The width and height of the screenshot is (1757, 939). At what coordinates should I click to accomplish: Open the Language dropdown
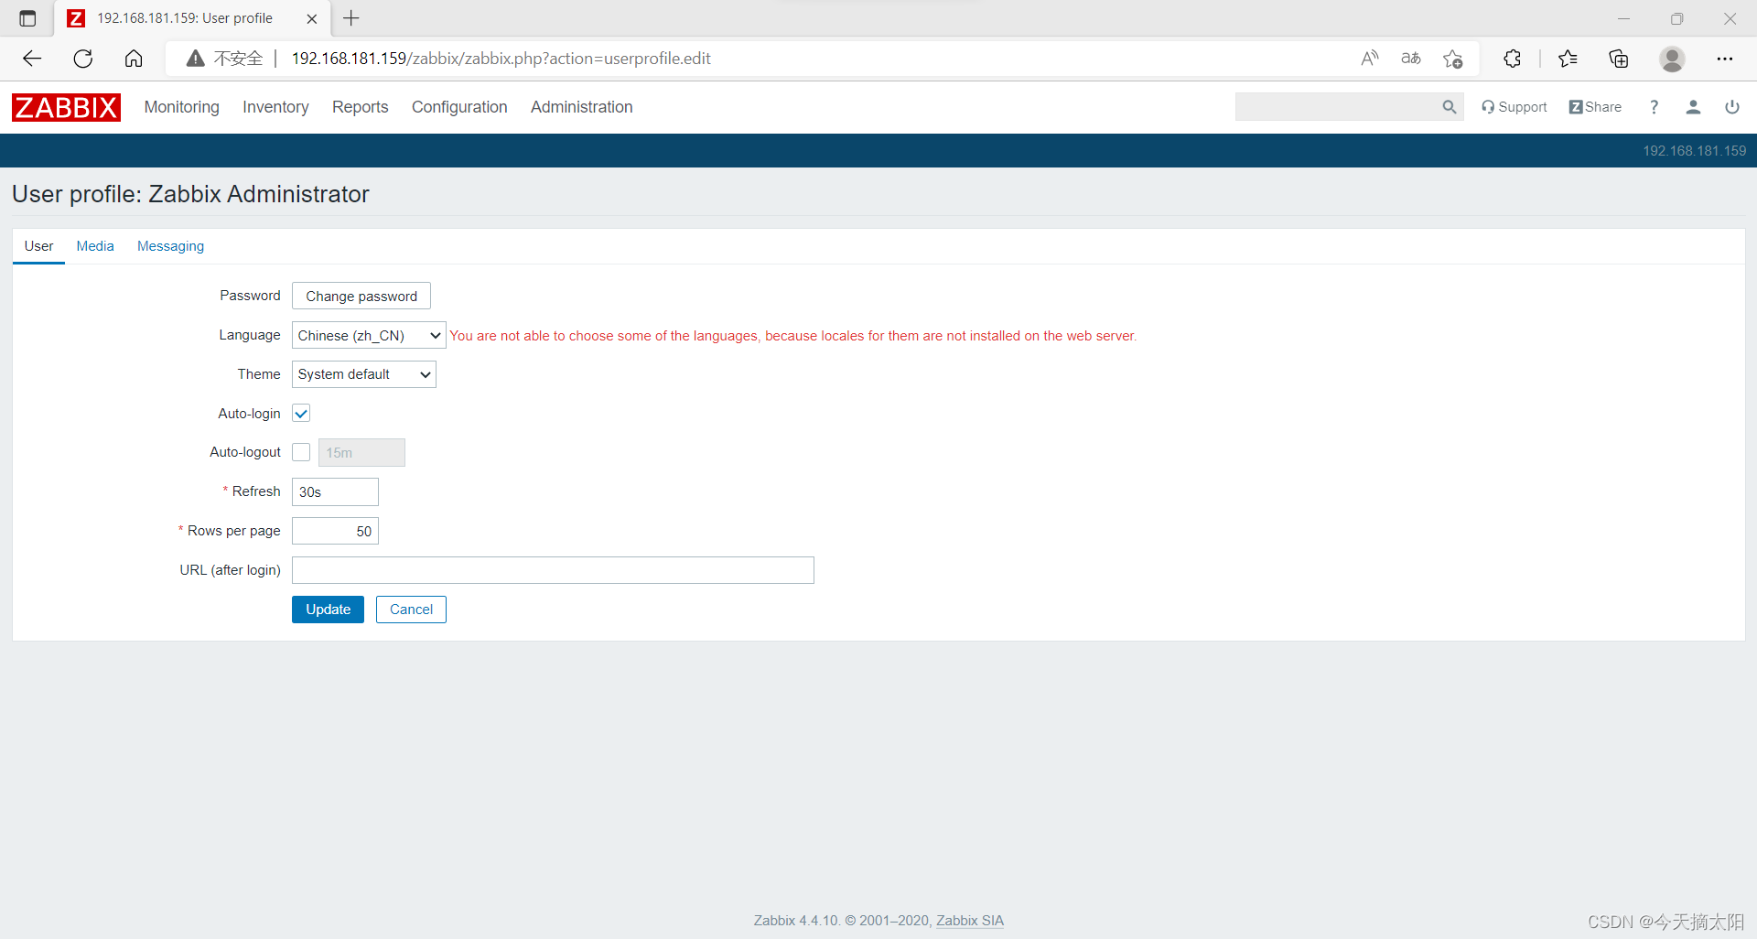click(369, 335)
